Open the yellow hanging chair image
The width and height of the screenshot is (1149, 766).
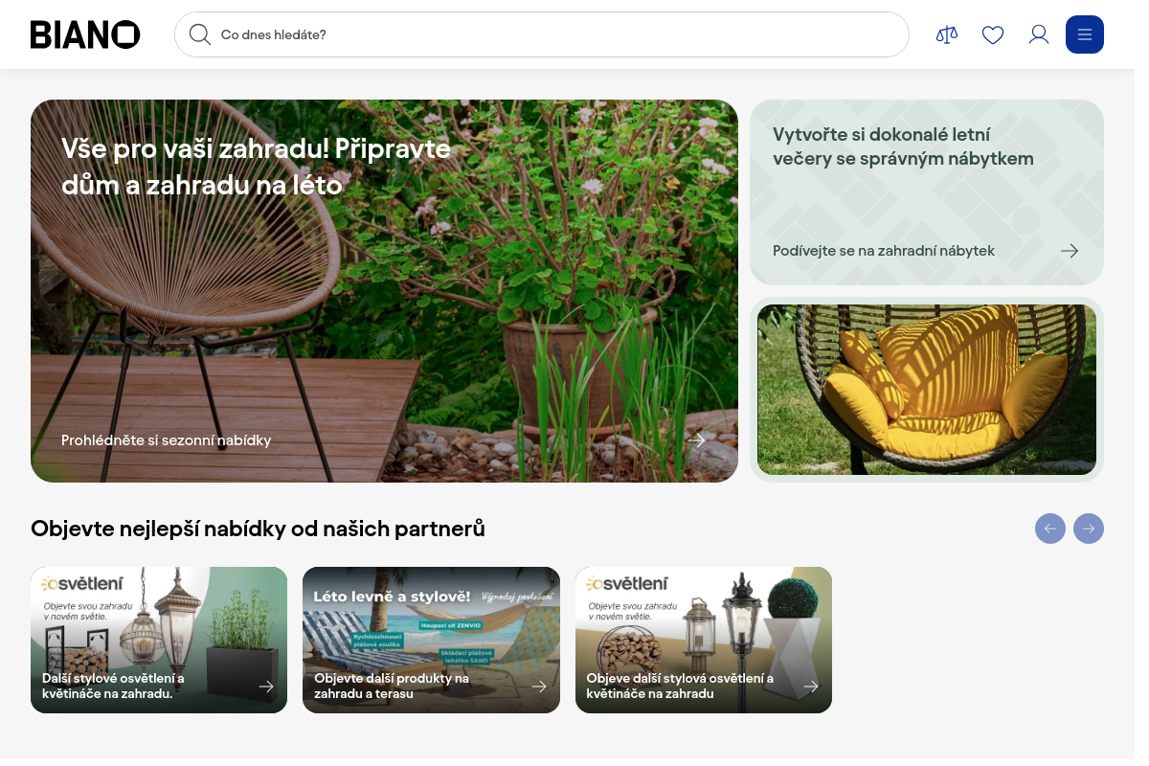coord(927,390)
